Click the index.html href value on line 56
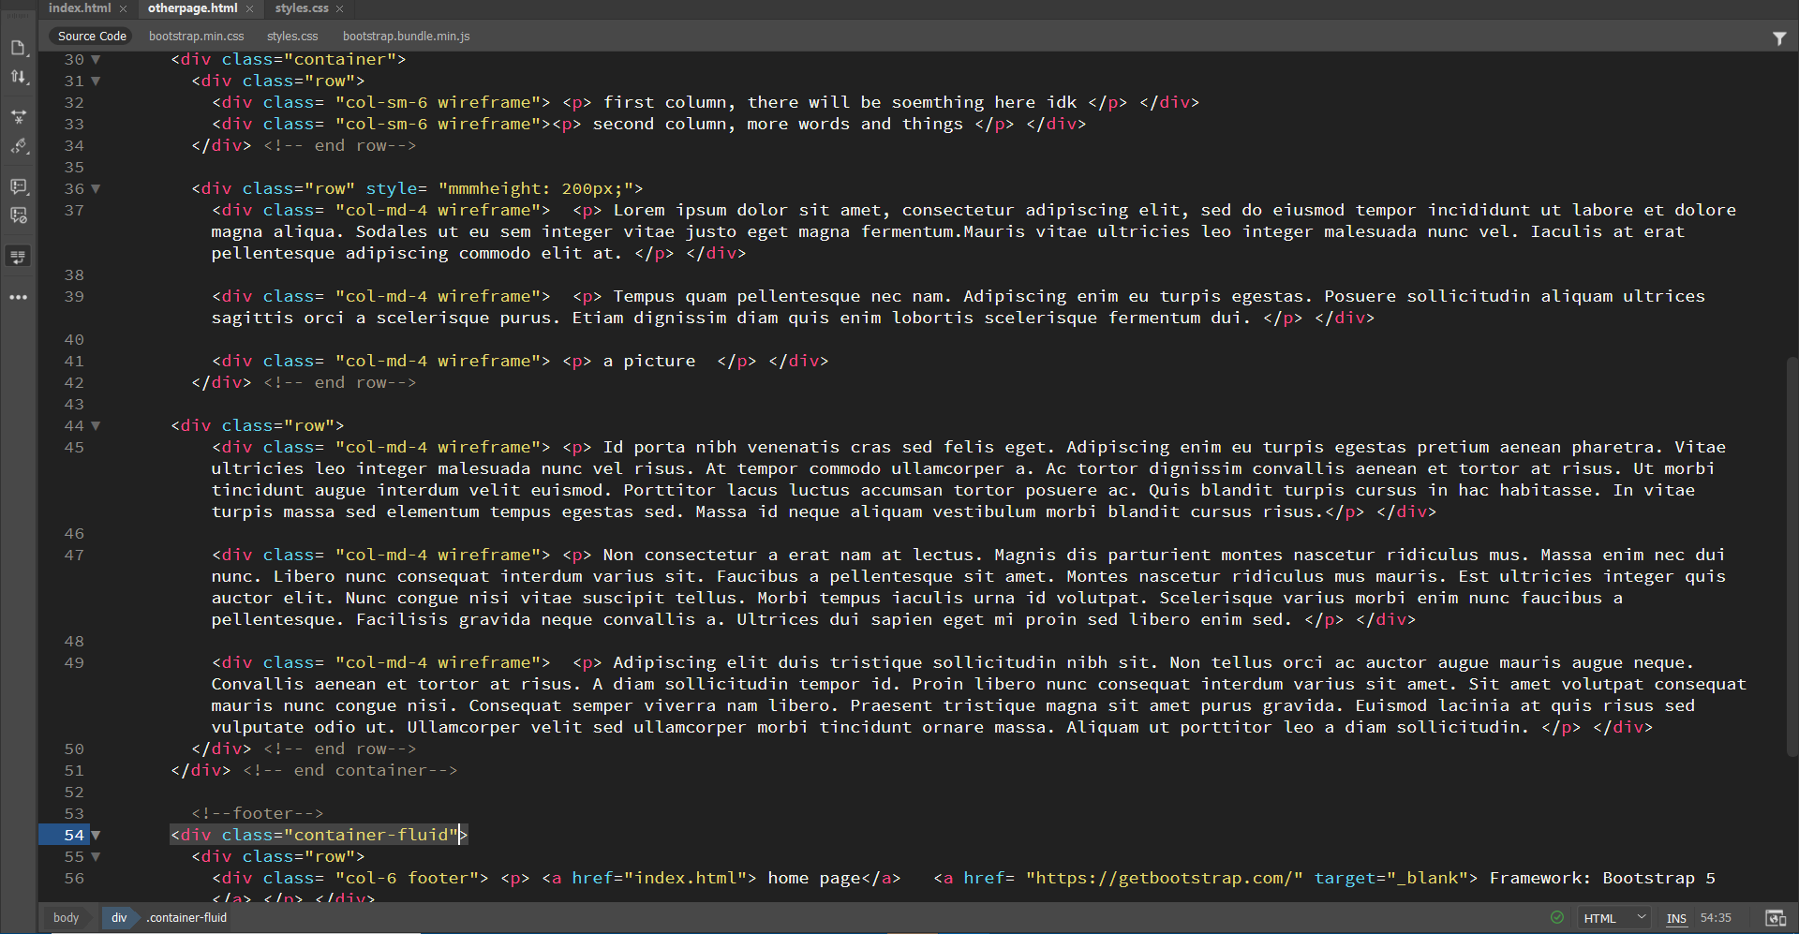1799x934 pixels. click(x=690, y=879)
